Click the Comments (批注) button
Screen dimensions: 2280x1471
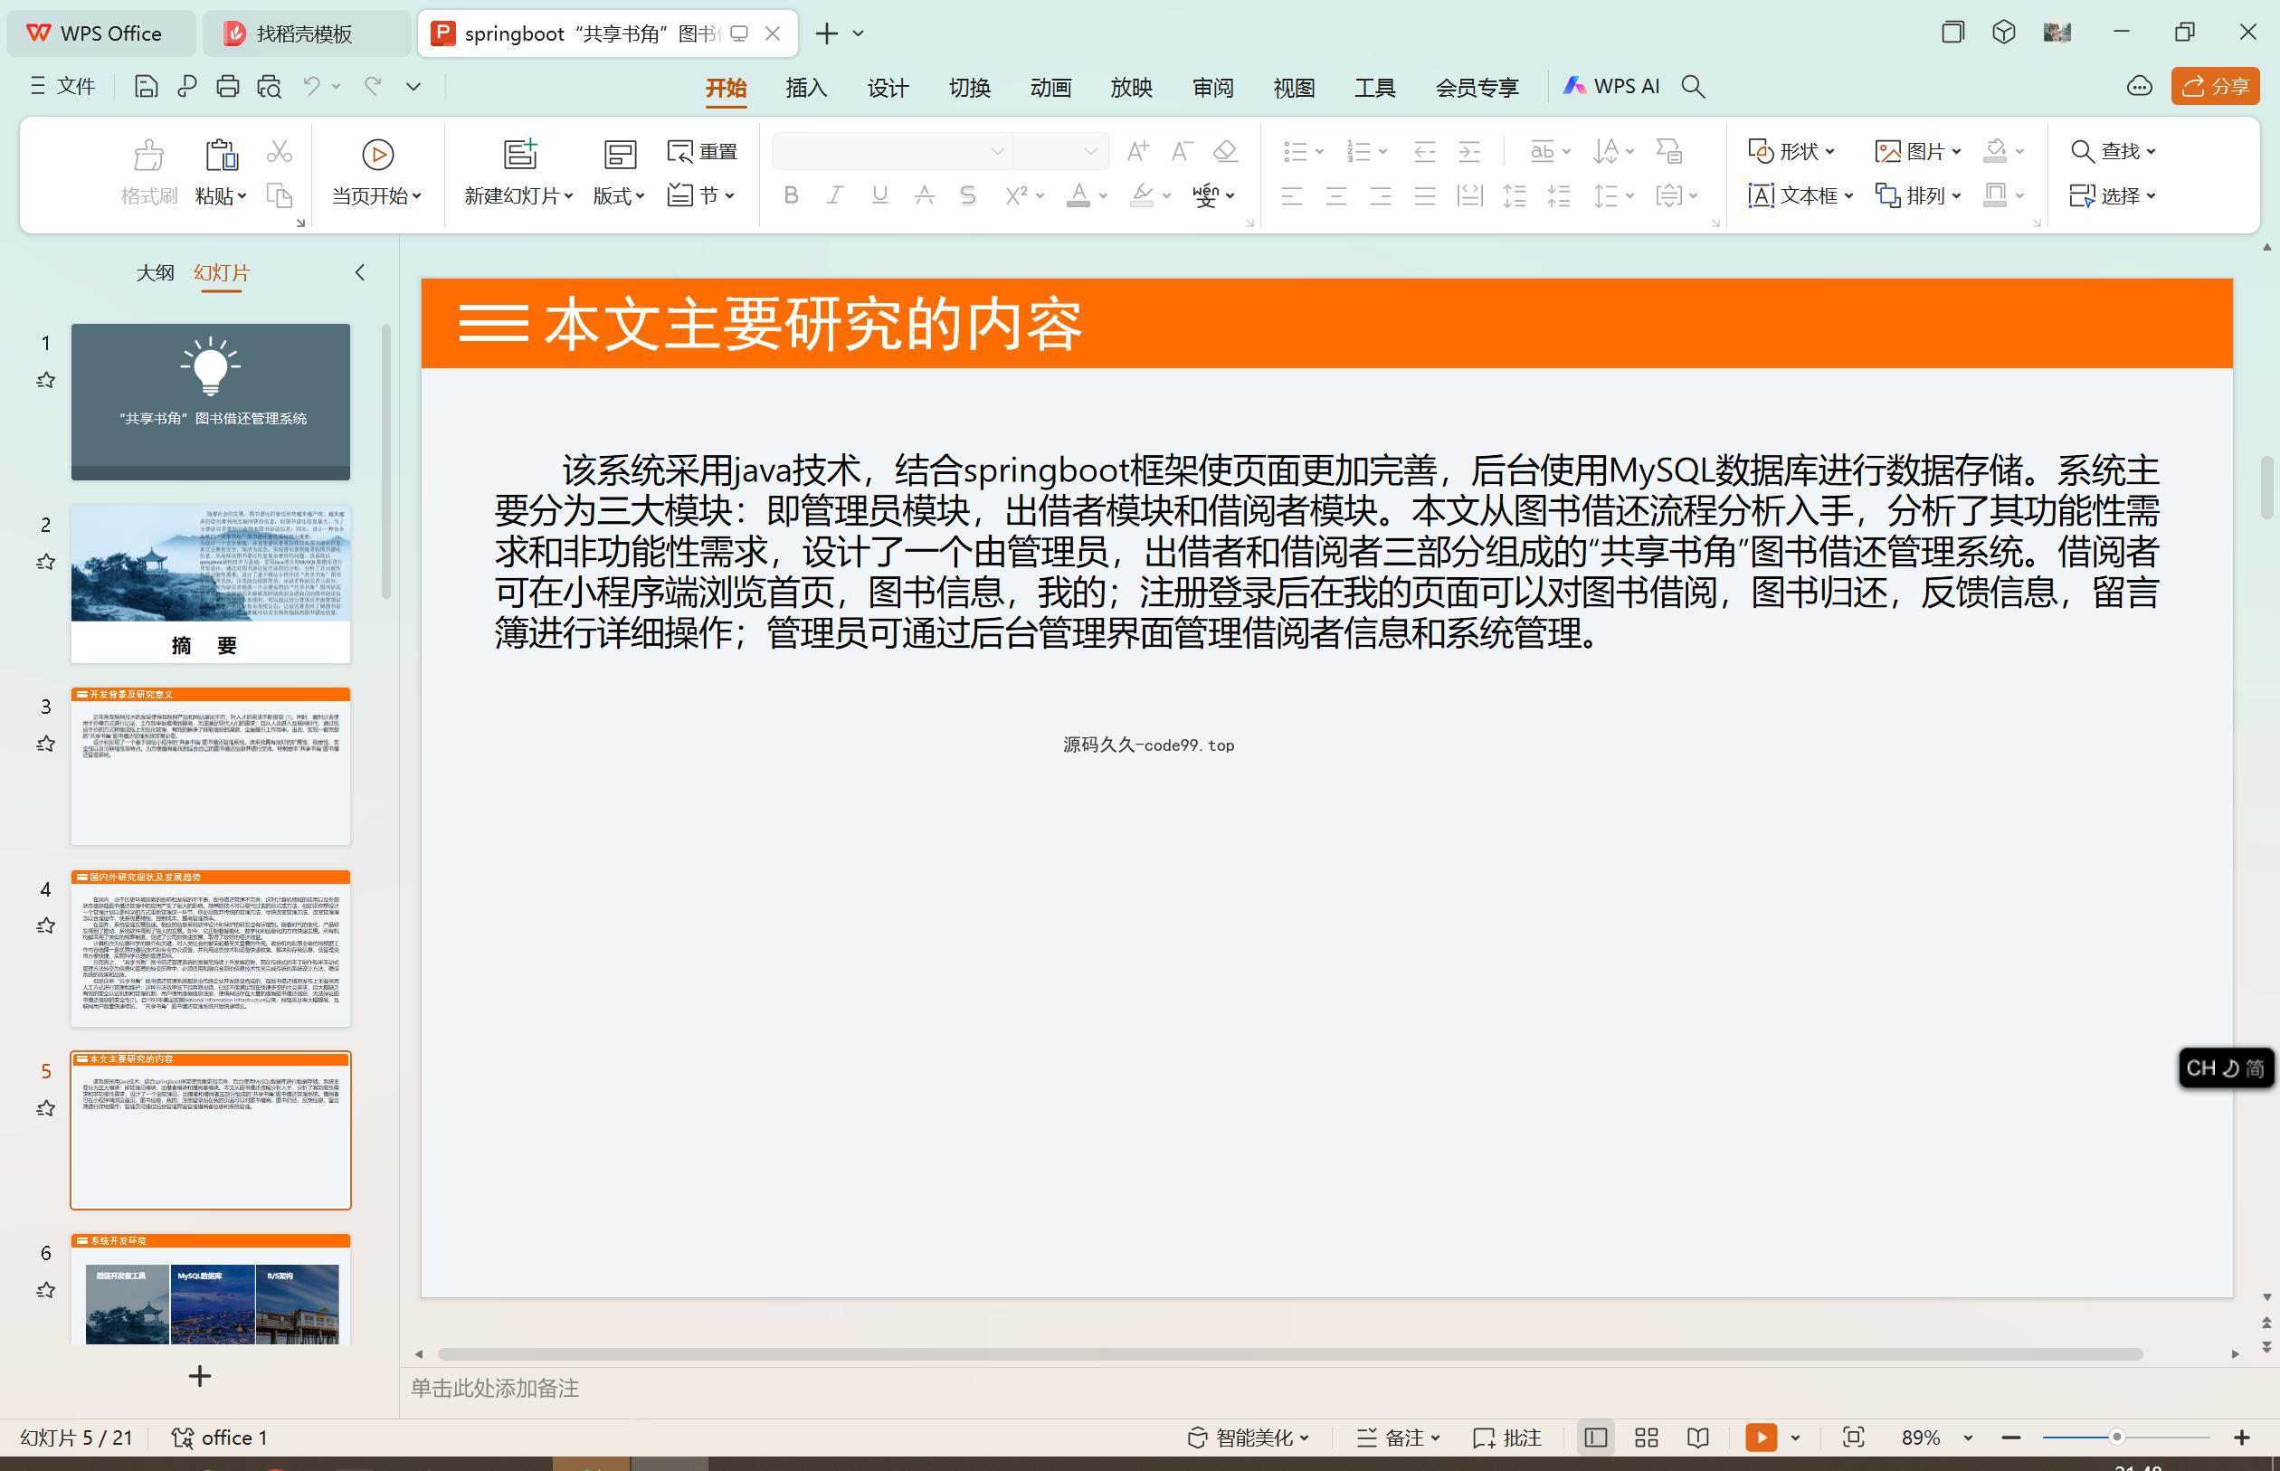[1507, 1438]
